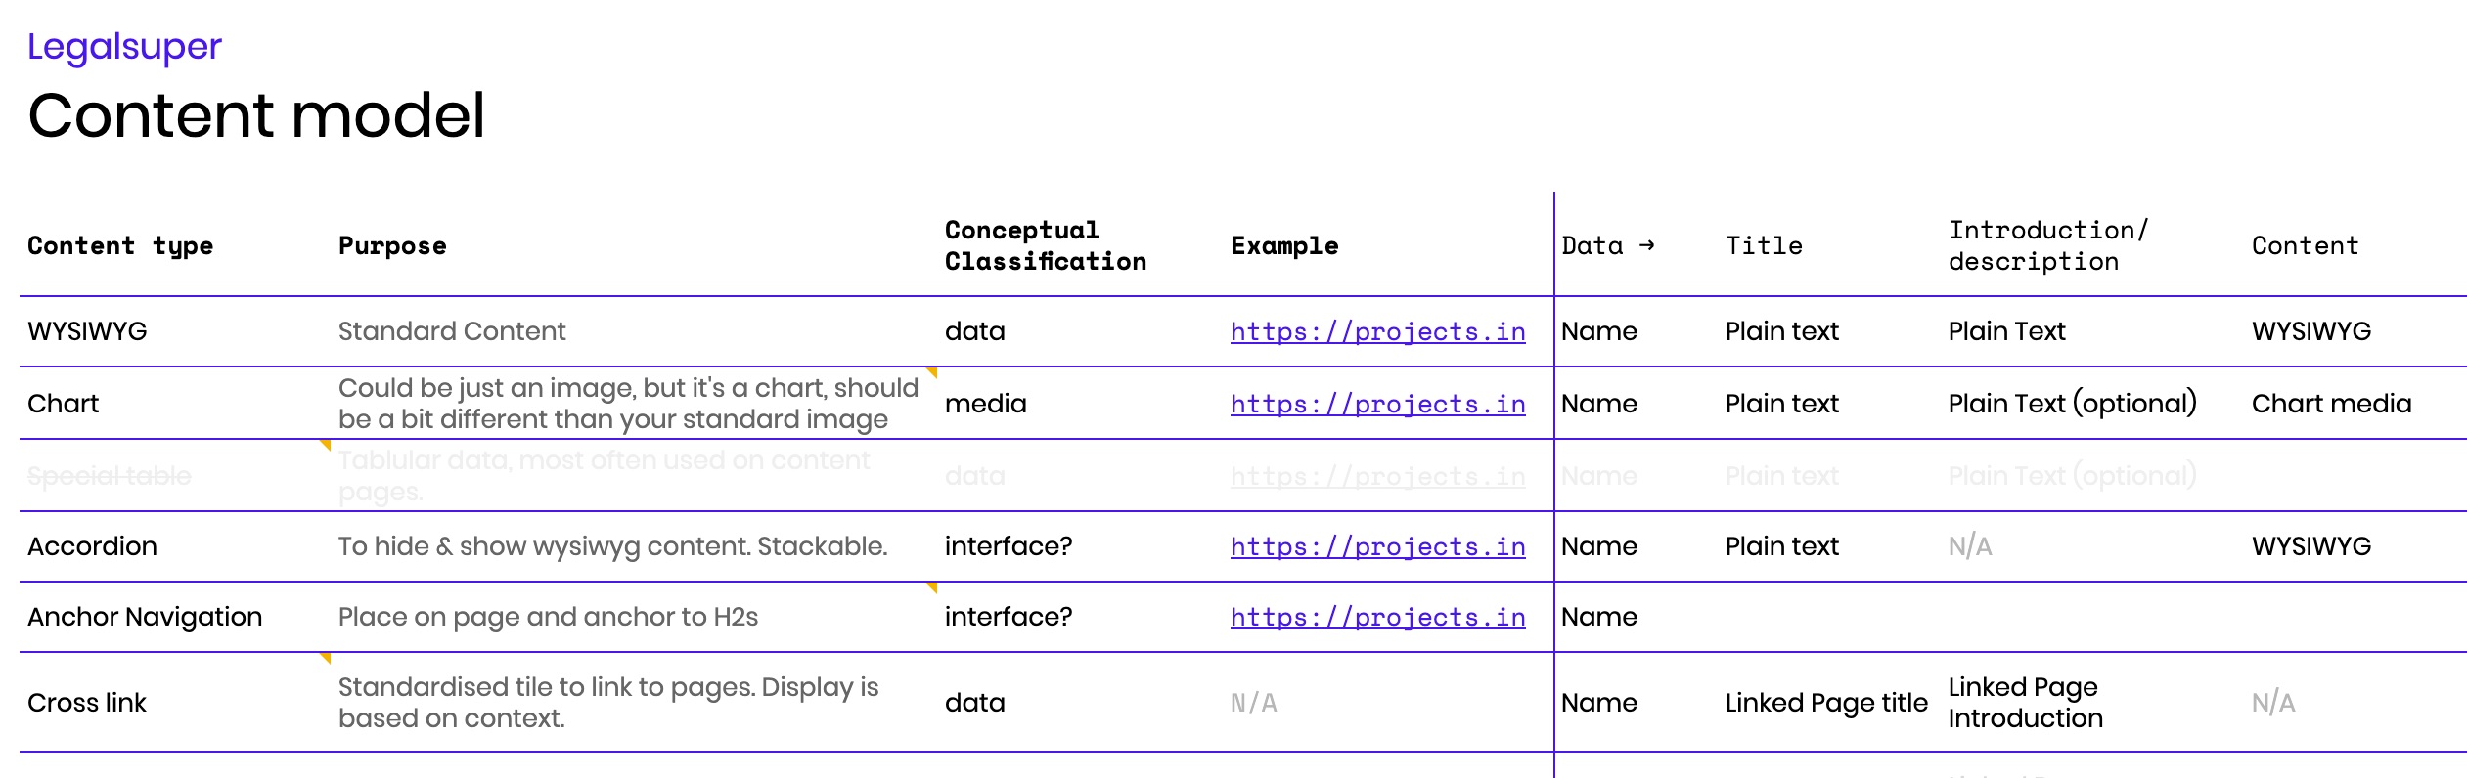This screenshot has height=778, width=2467.
Task: Select the Accordion content type cell
Action: 92,546
